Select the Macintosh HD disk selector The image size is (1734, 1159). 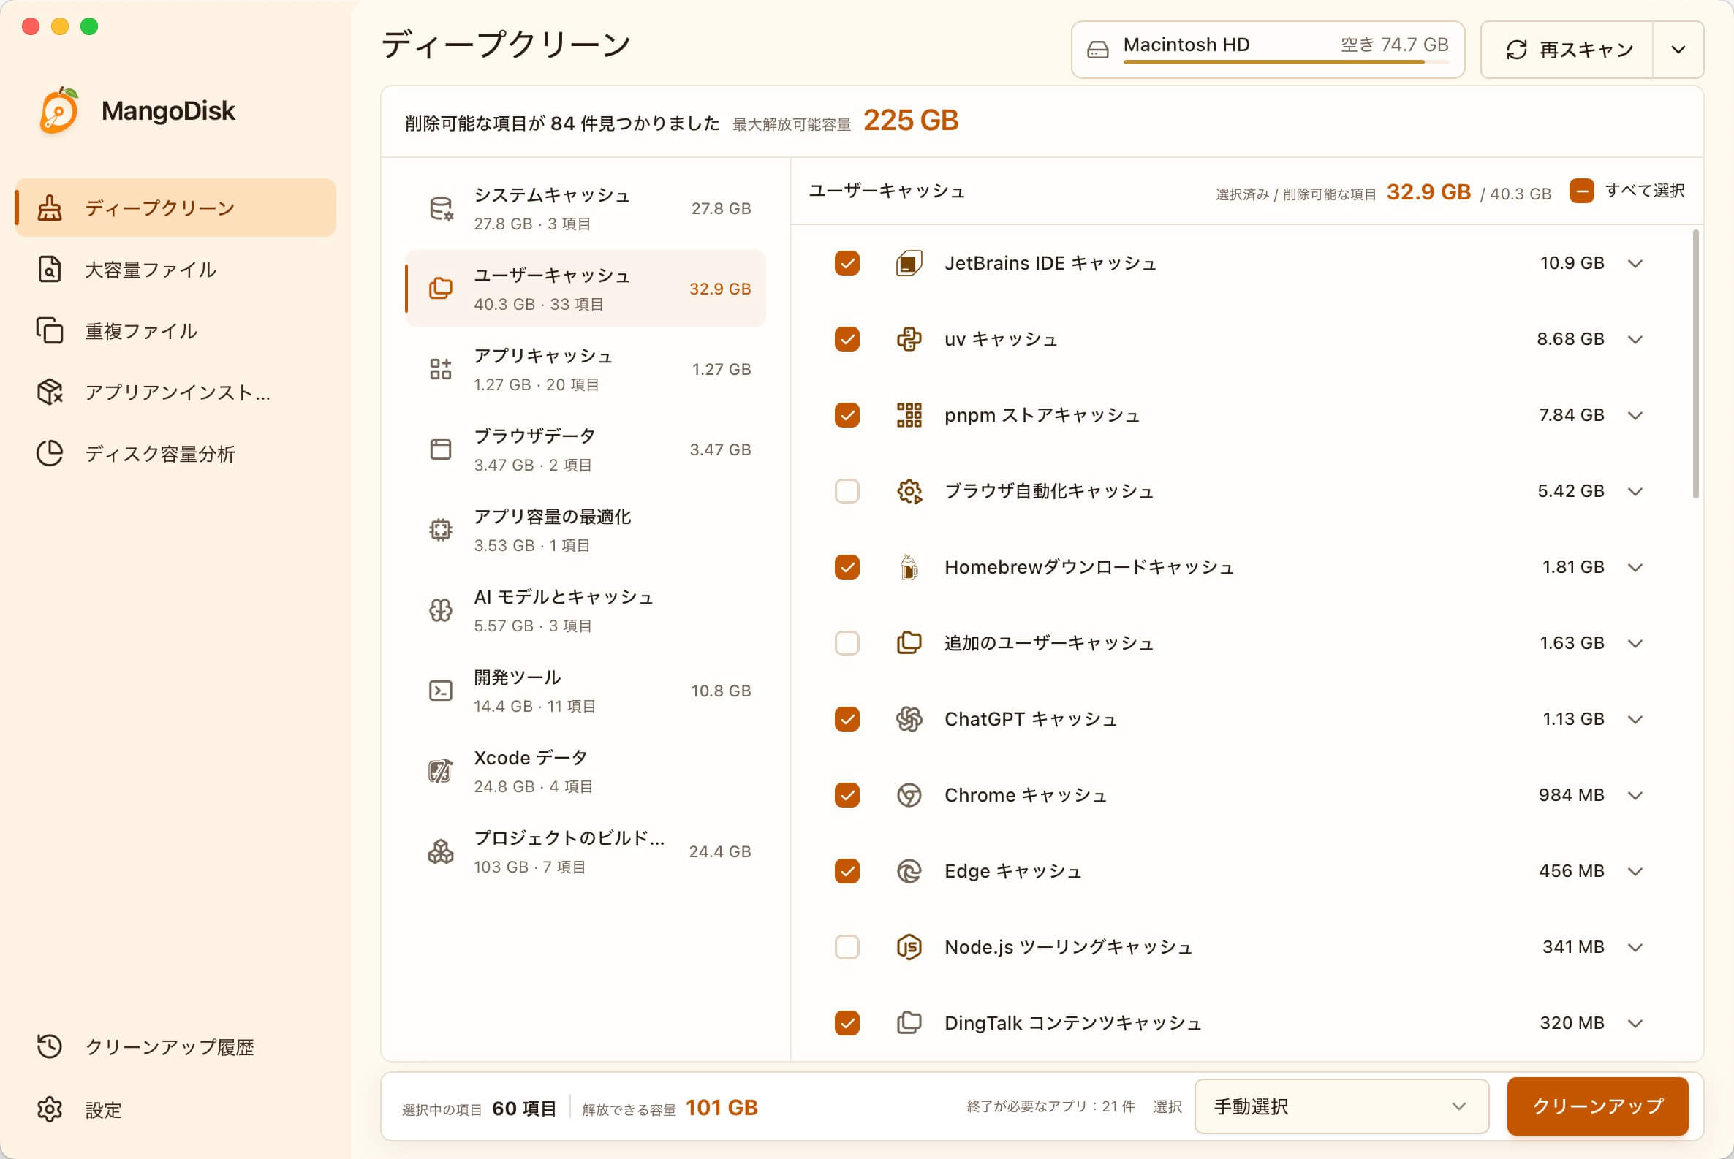click(1268, 50)
